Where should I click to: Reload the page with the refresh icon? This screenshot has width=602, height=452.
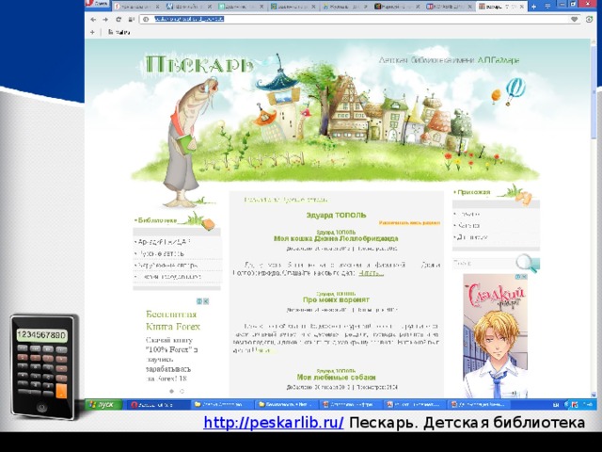click(119, 19)
